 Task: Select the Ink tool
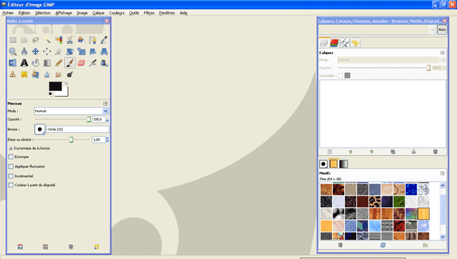click(x=104, y=63)
